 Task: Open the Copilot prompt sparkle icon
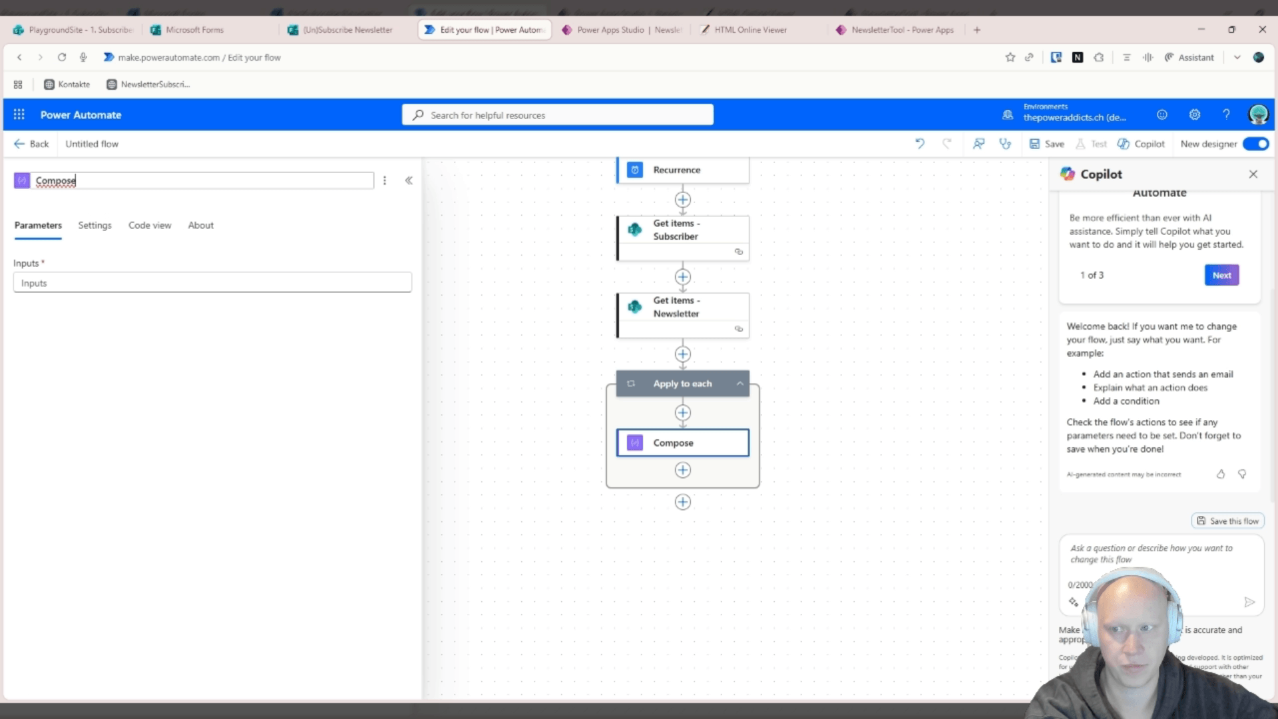click(x=1073, y=602)
